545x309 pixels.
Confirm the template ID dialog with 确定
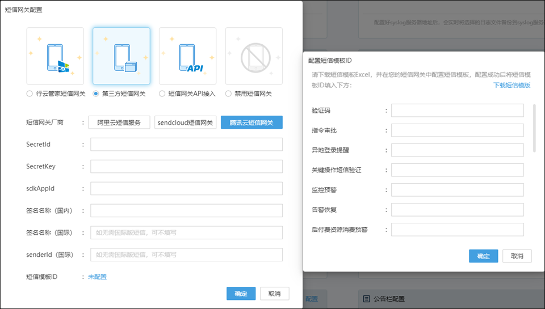(x=483, y=256)
